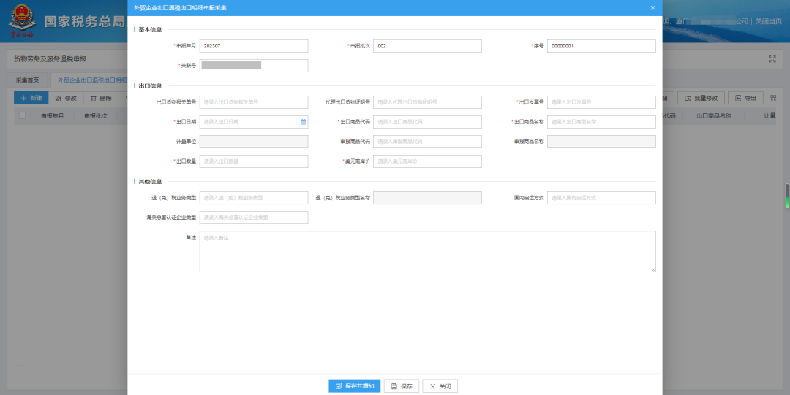790x395 pixels.
Task: Click into the 备注 text area
Action: 427,252
